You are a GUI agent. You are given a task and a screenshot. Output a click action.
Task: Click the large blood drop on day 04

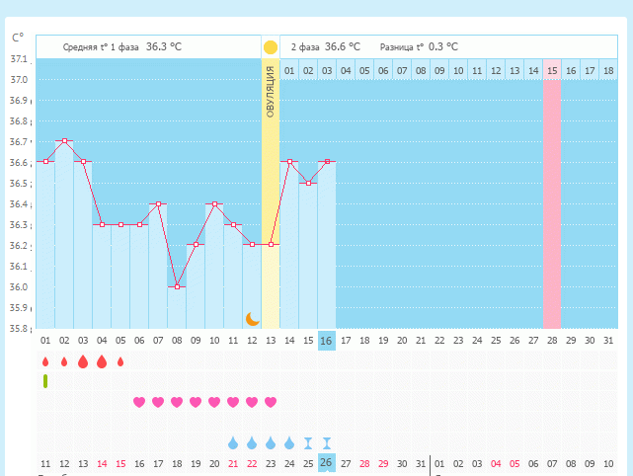coord(102,361)
